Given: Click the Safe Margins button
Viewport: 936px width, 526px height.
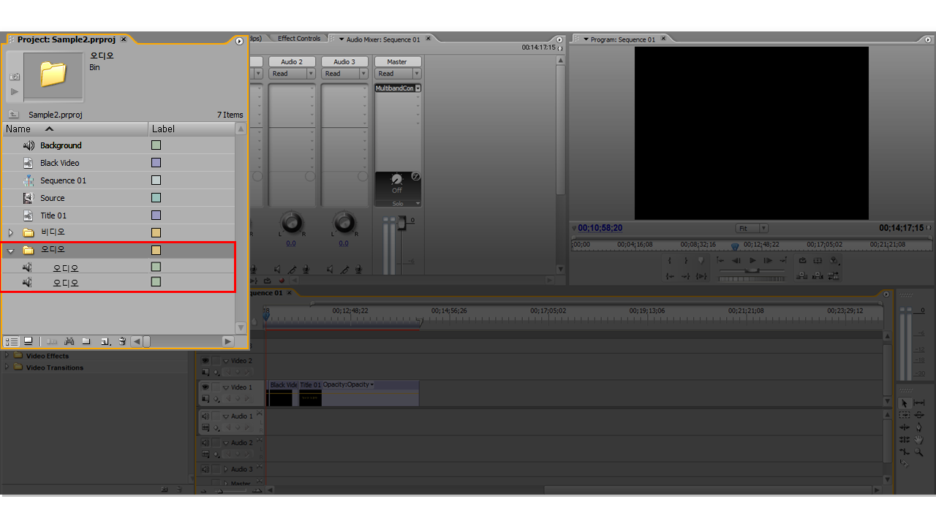Looking at the screenshot, I should point(818,260).
